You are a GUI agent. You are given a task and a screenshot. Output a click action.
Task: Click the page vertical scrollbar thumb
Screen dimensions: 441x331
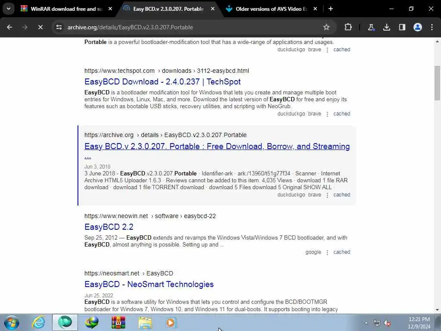click(x=437, y=83)
